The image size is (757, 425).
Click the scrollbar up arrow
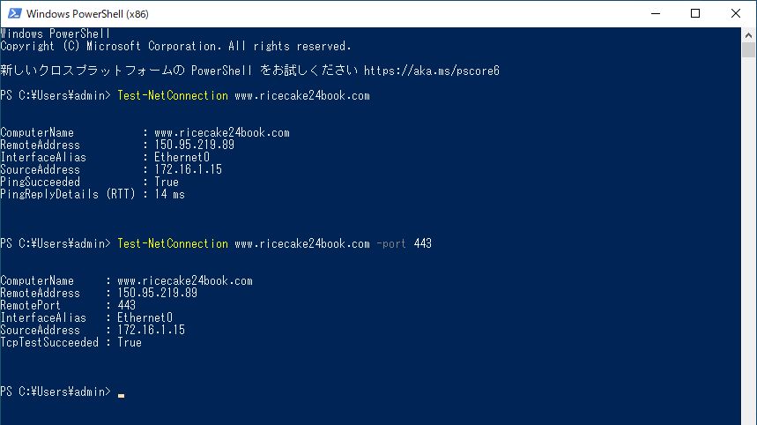(x=748, y=35)
